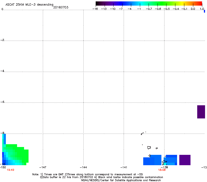Click the "0.0" color bar label
The height and width of the screenshot is (182, 207).
[193, 9]
